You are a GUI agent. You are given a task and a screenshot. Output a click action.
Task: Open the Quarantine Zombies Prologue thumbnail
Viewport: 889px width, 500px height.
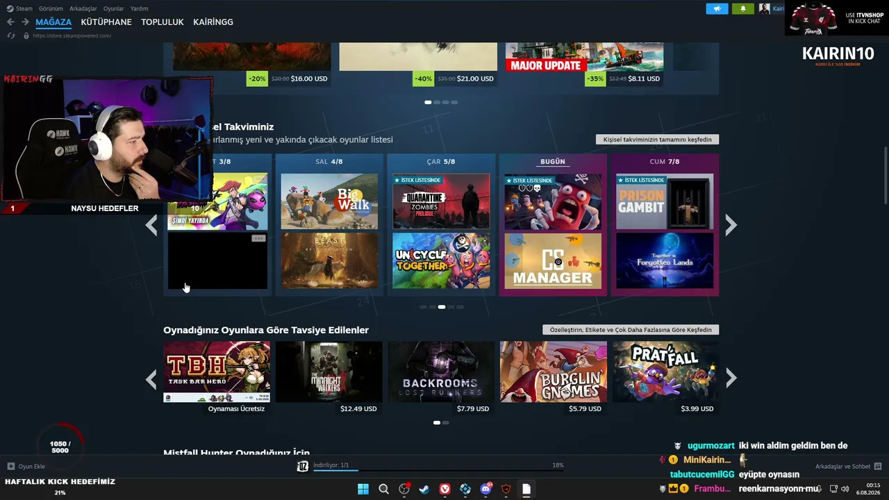tap(441, 201)
